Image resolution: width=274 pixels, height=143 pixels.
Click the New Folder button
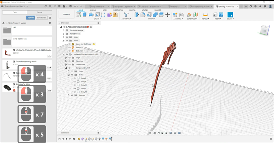click(x=42, y=18)
